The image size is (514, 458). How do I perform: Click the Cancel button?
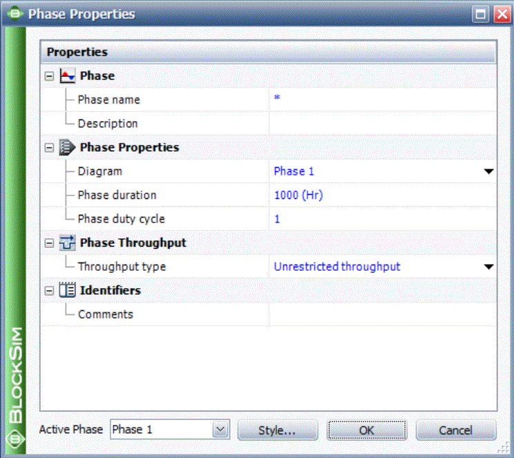click(456, 430)
